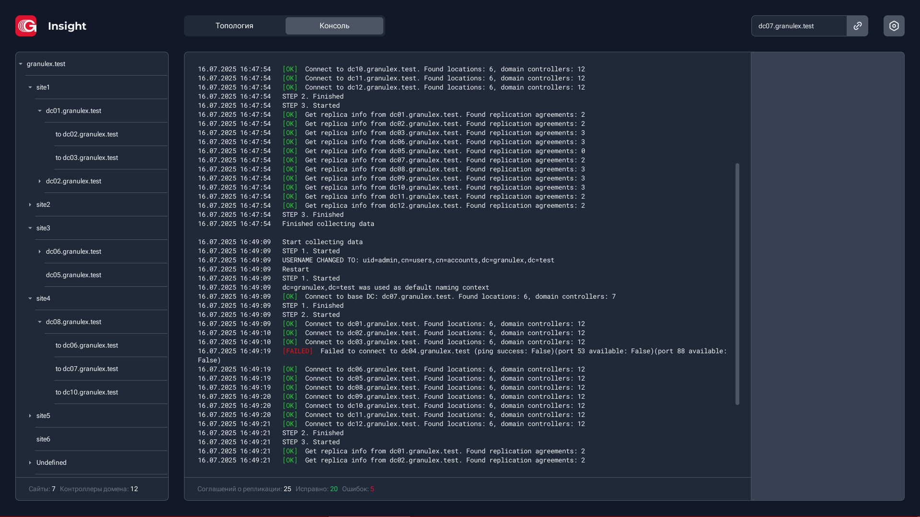Collapse the site1 tree arrow

[30, 87]
